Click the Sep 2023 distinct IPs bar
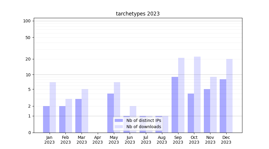The height and width of the screenshot is (149, 269). (175, 105)
